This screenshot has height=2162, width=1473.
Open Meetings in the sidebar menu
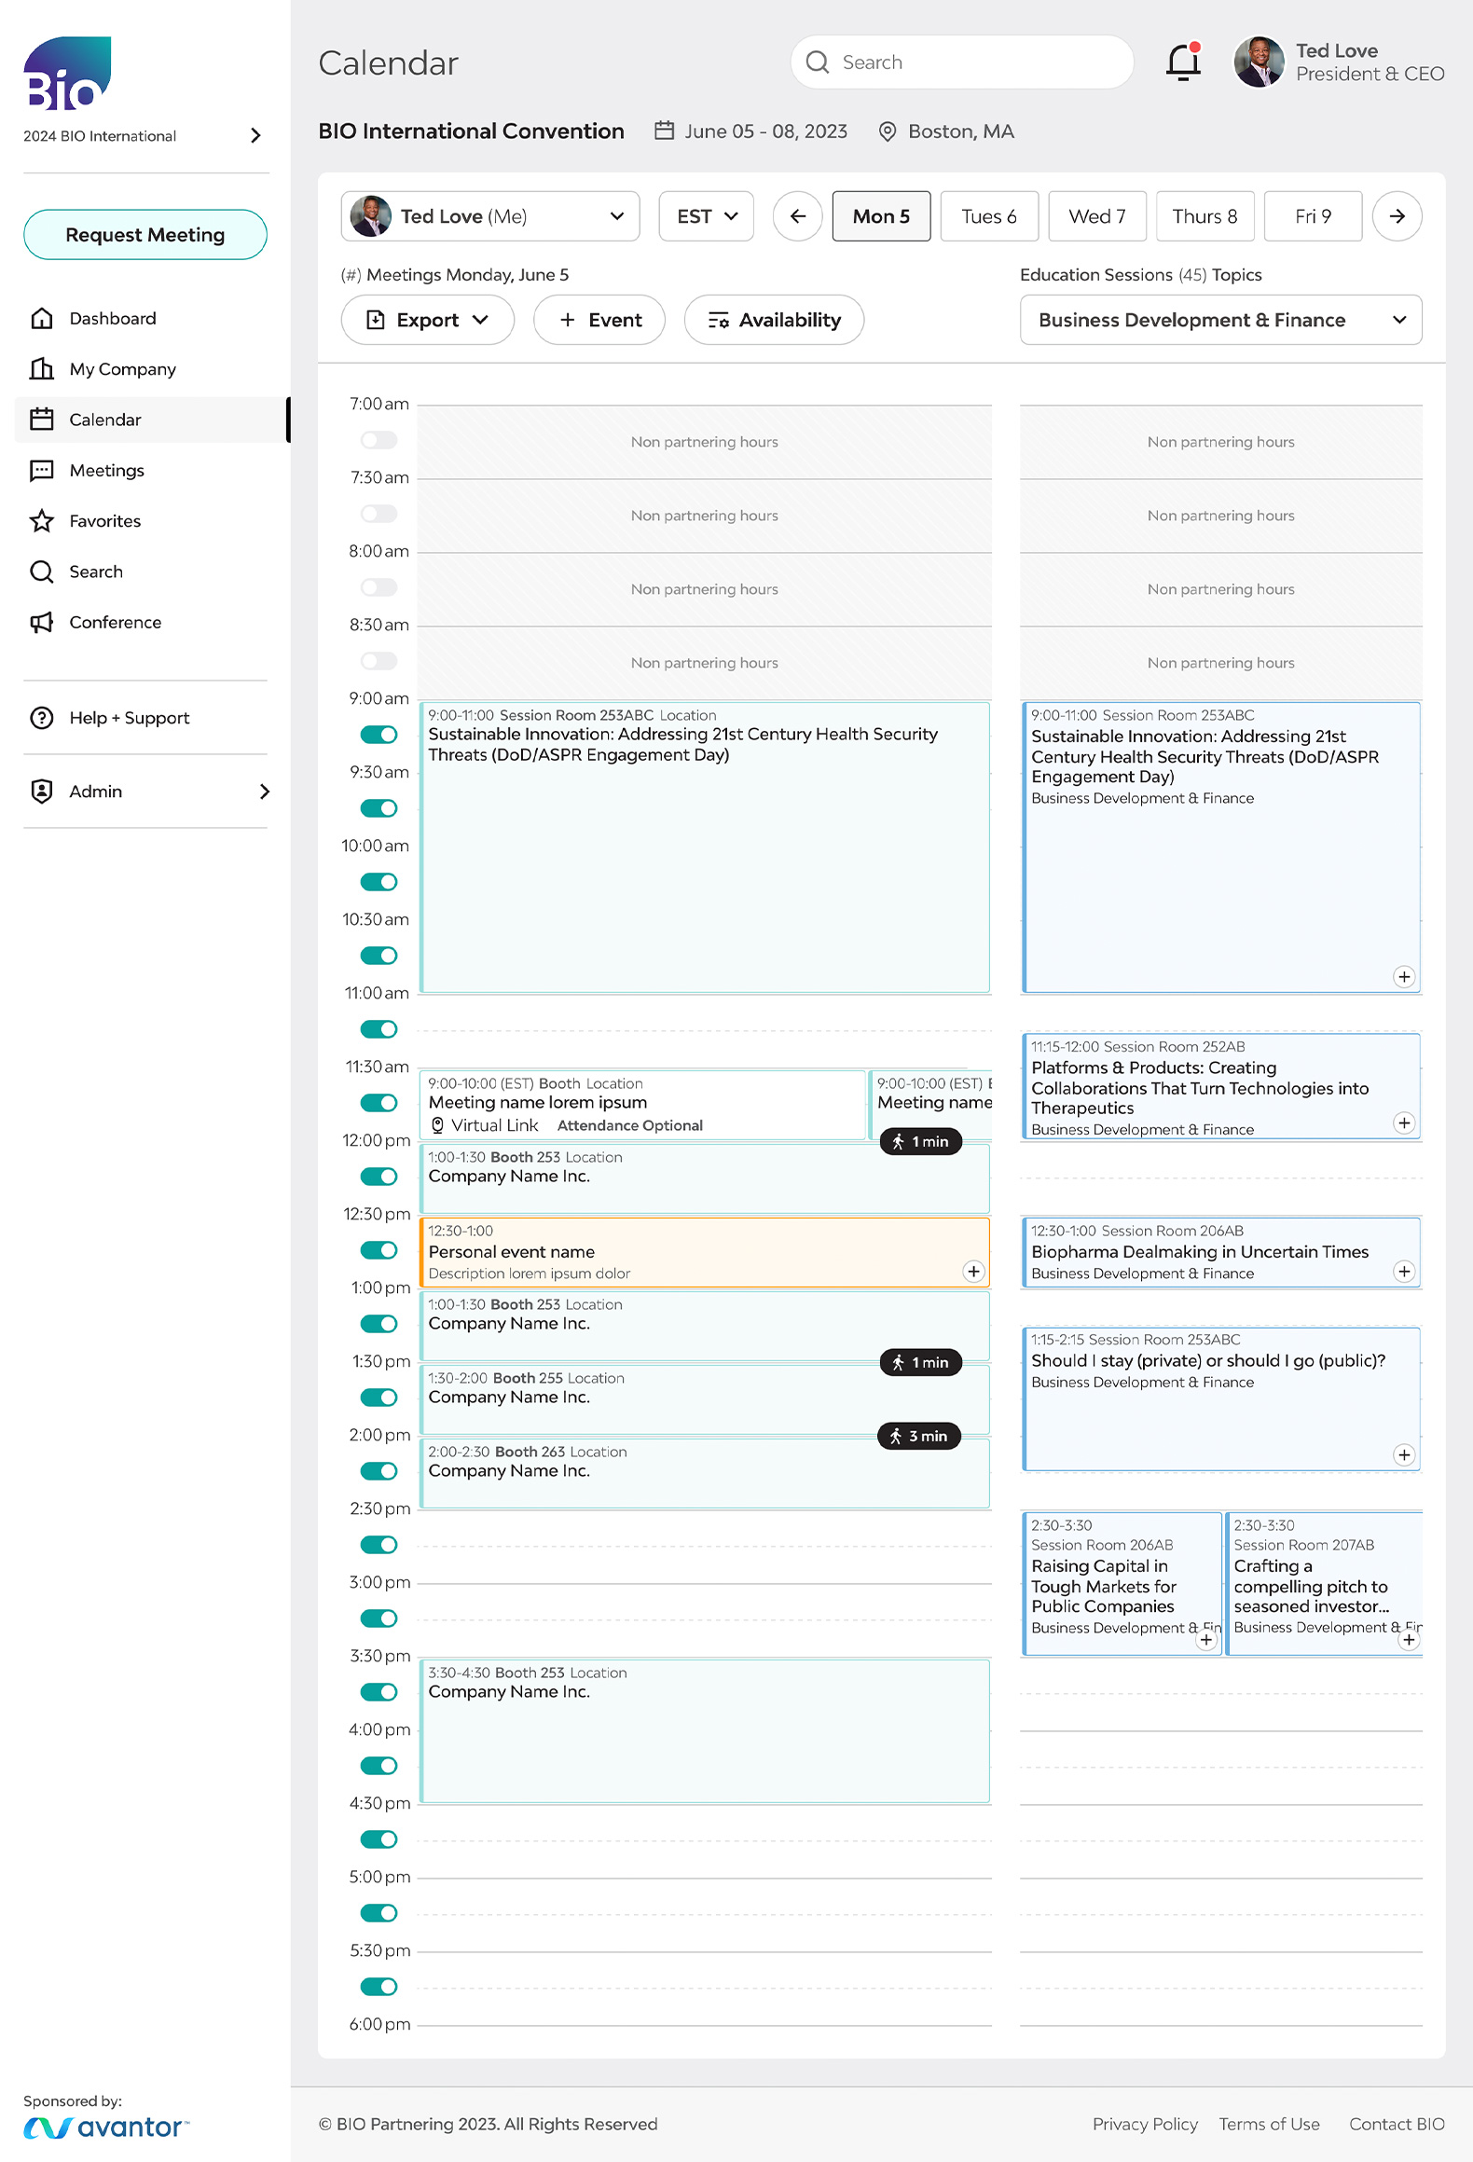pyautogui.click(x=106, y=471)
